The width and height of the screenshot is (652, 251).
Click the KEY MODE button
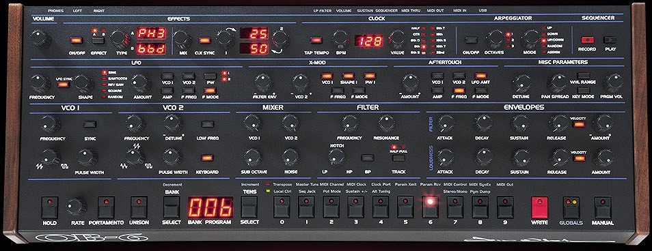point(584,90)
